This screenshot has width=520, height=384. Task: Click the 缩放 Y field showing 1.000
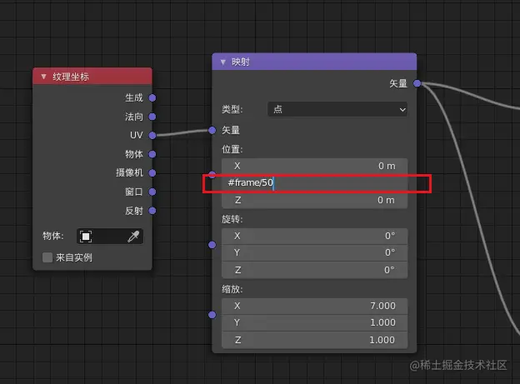click(314, 322)
